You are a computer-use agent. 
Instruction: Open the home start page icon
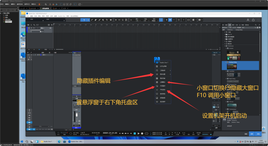click(253, 20)
